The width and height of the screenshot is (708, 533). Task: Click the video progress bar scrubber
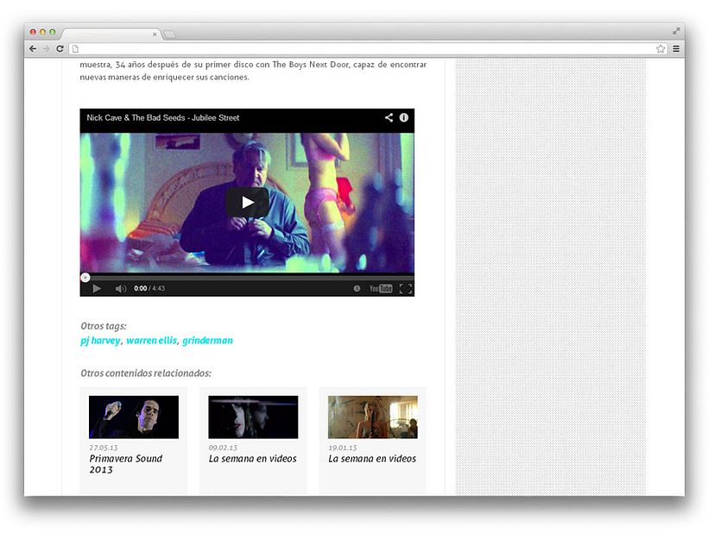(x=85, y=277)
